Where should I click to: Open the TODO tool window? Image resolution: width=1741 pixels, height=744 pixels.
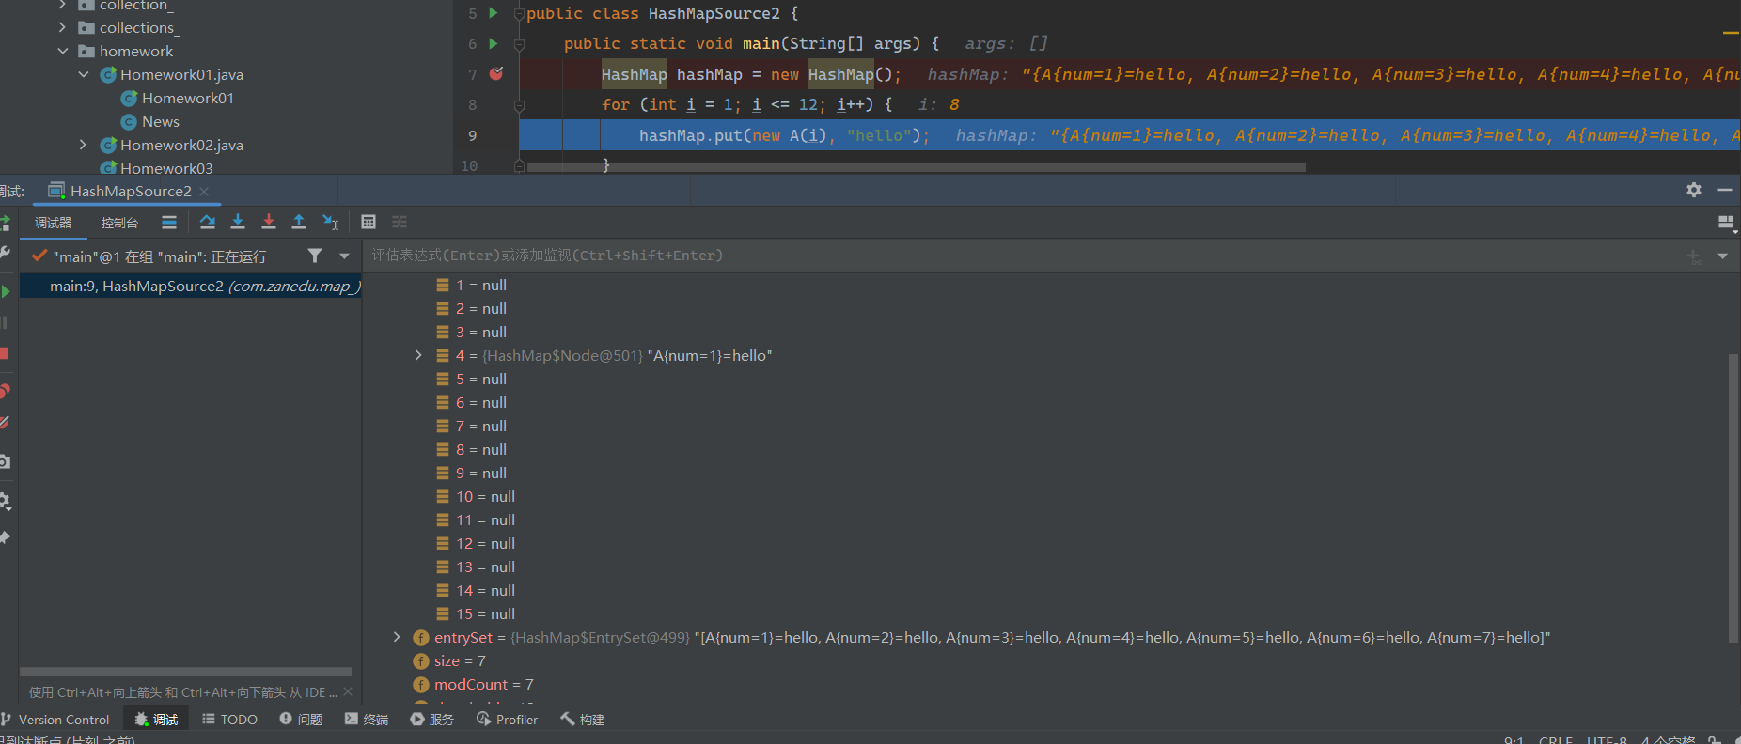pos(229,720)
